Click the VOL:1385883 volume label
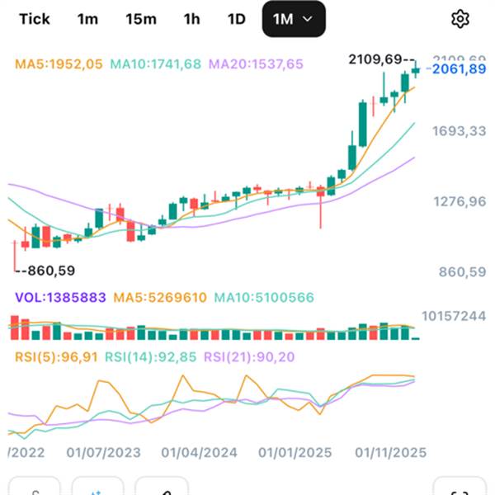Image resolution: width=495 pixels, height=495 pixels. [57, 297]
